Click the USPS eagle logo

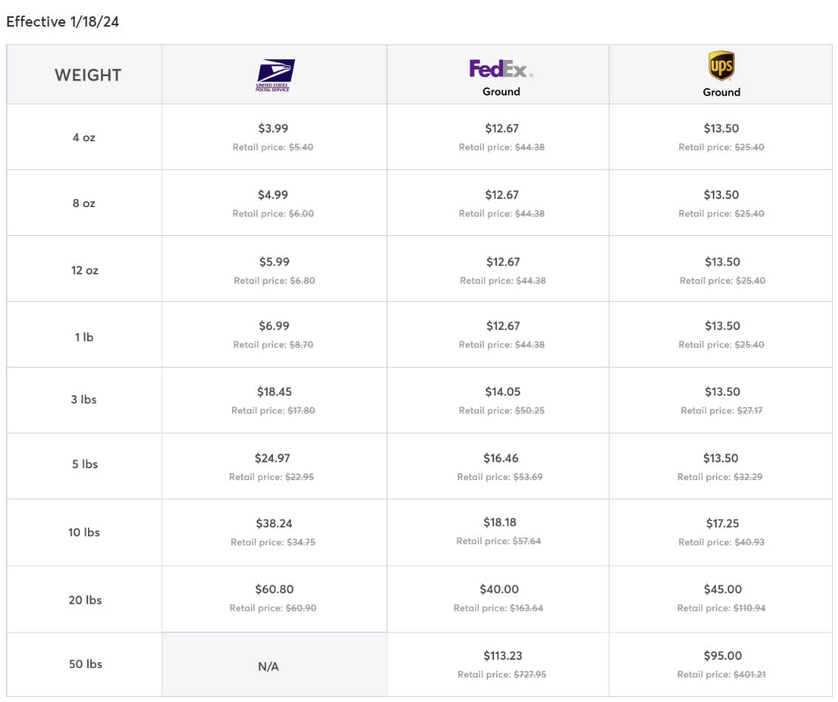tap(274, 74)
